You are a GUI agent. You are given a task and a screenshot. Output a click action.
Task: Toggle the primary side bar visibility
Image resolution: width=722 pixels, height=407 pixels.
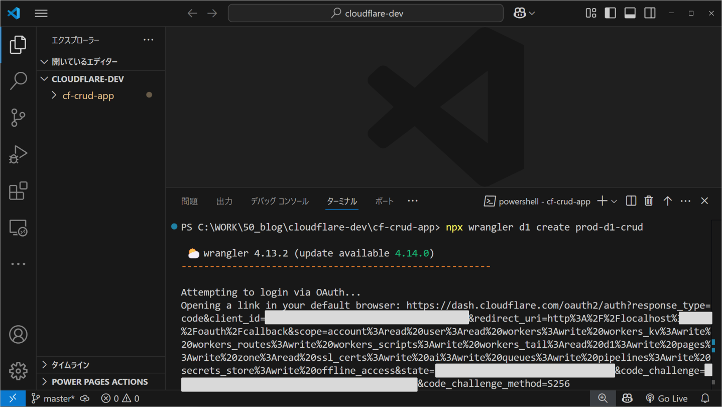pyautogui.click(x=611, y=14)
